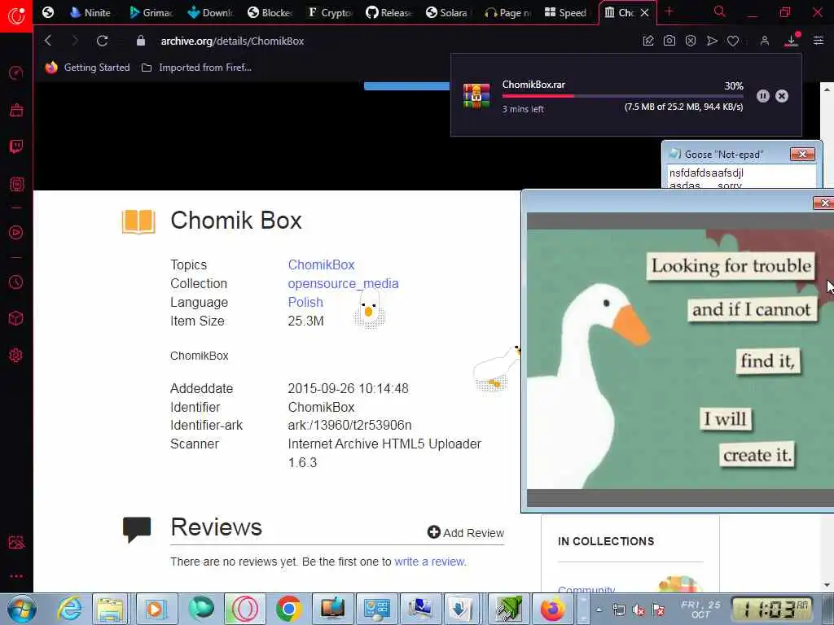Click the padlock site security icon
Viewport: 834px width, 625px height.
click(140, 41)
